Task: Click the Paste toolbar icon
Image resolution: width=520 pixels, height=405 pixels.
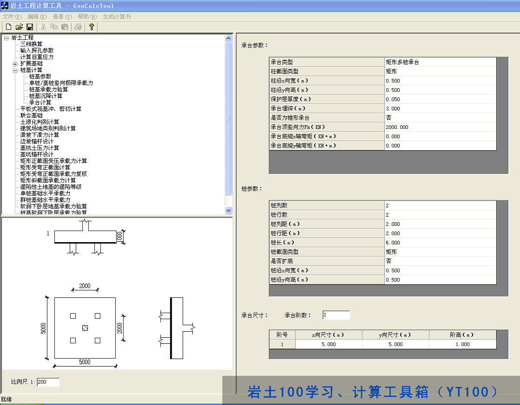Action: tap(65, 27)
